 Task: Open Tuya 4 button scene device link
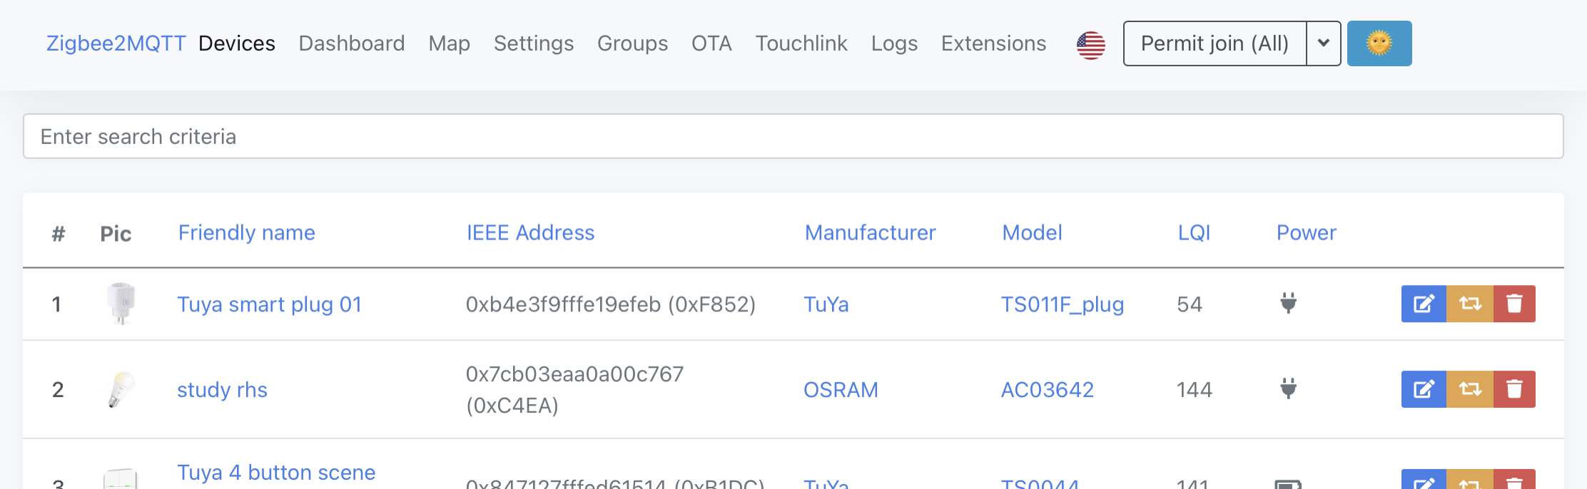pyautogui.click(x=276, y=473)
